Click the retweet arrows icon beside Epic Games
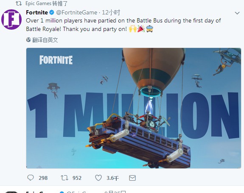This screenshot has height=193, width=244. (19, 3)
